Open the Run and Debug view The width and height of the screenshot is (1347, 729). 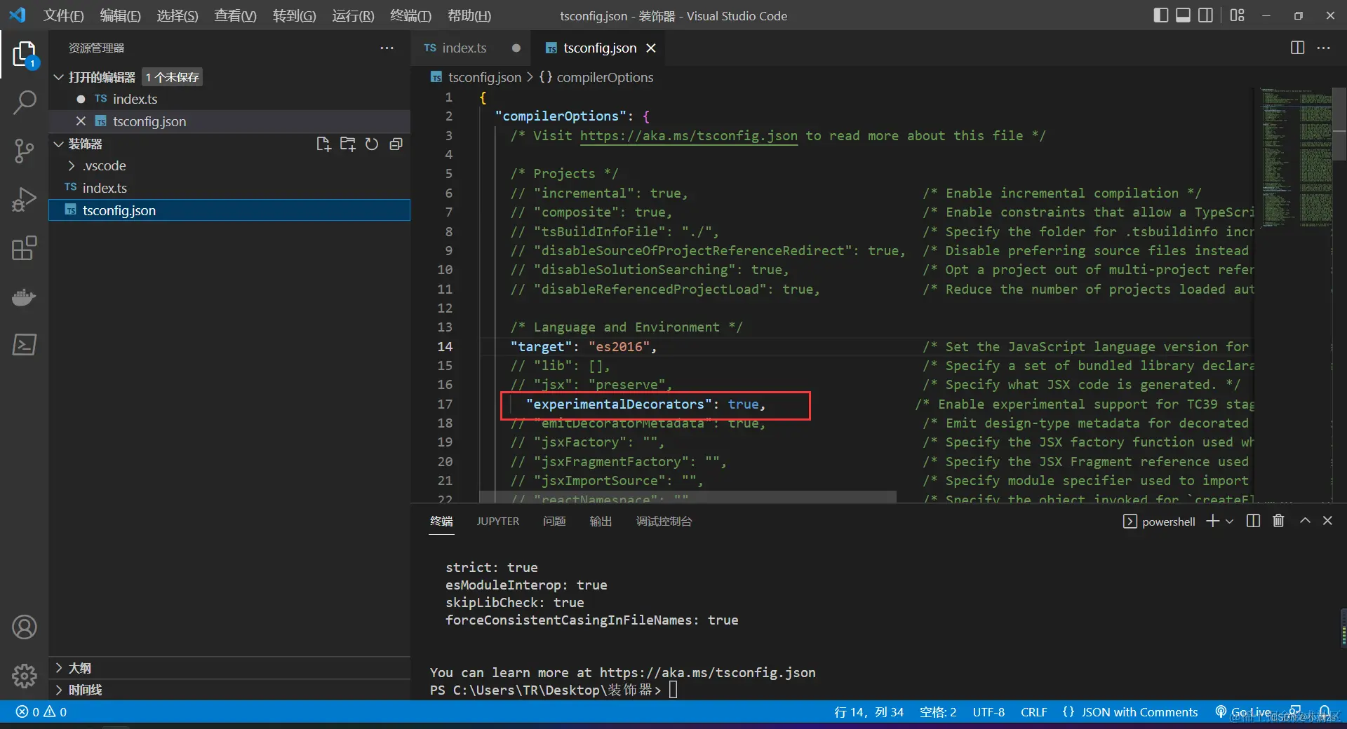click(25, 200)
